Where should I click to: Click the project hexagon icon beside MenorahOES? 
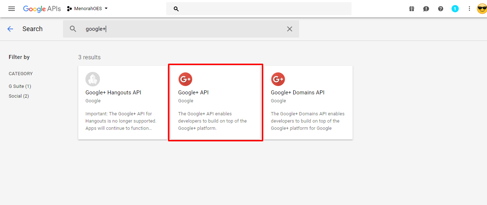[x=70, y=9]
